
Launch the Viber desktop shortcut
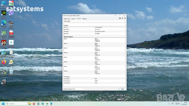point(11,14)
